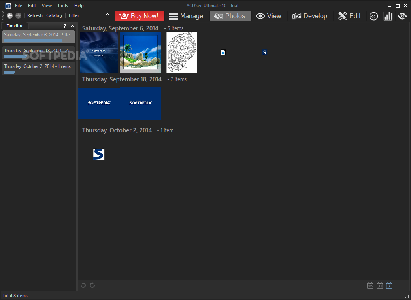Click the '- 5 items' count label
Screen dimensions: 411x300
174,28
